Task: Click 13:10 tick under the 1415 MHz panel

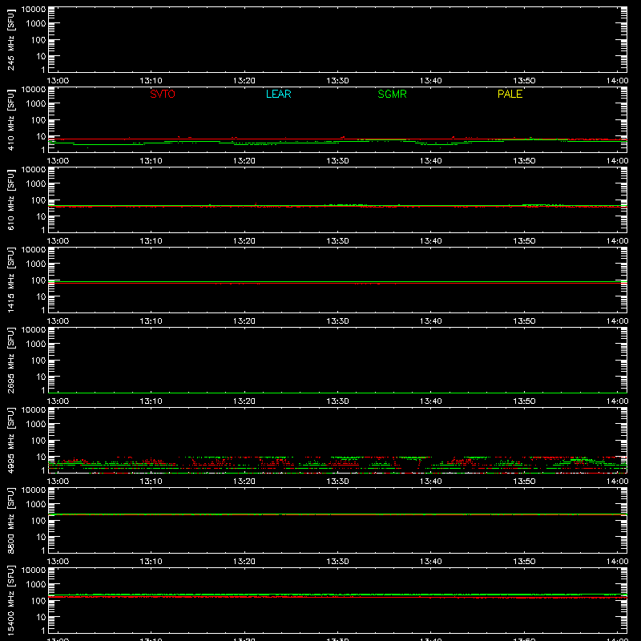Action: [151, 321]
